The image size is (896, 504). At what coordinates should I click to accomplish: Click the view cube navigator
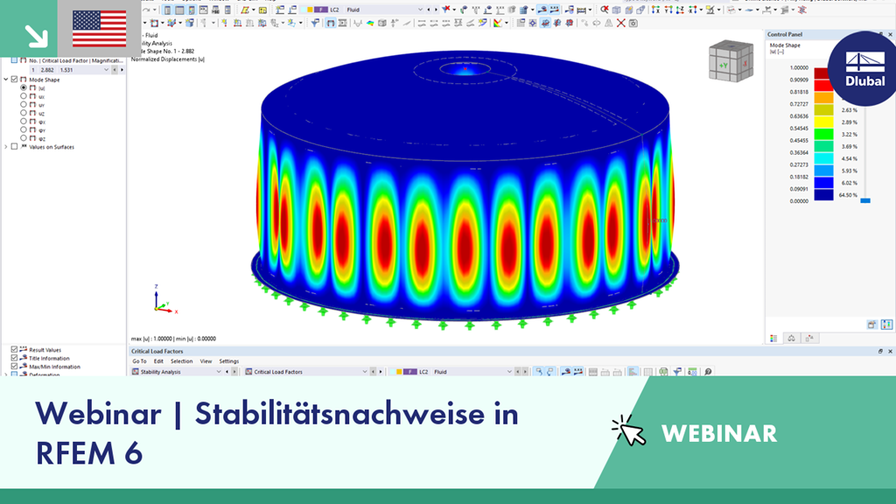(731, 60)
